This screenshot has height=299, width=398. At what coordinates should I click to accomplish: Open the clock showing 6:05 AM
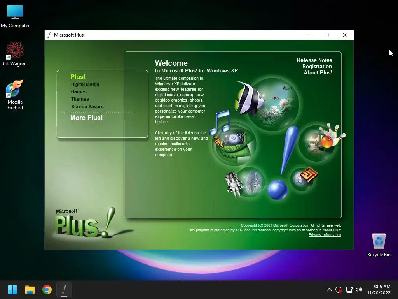(379, 290)
